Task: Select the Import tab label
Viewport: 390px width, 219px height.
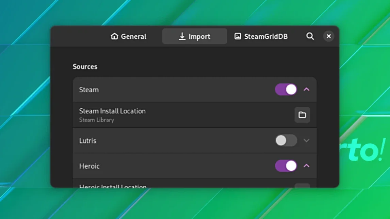Action: click(199, 36)
